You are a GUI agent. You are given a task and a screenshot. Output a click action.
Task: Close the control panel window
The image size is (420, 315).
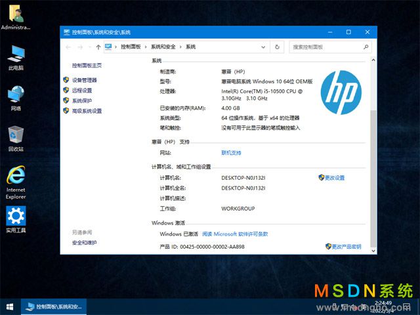coord(367,32)
